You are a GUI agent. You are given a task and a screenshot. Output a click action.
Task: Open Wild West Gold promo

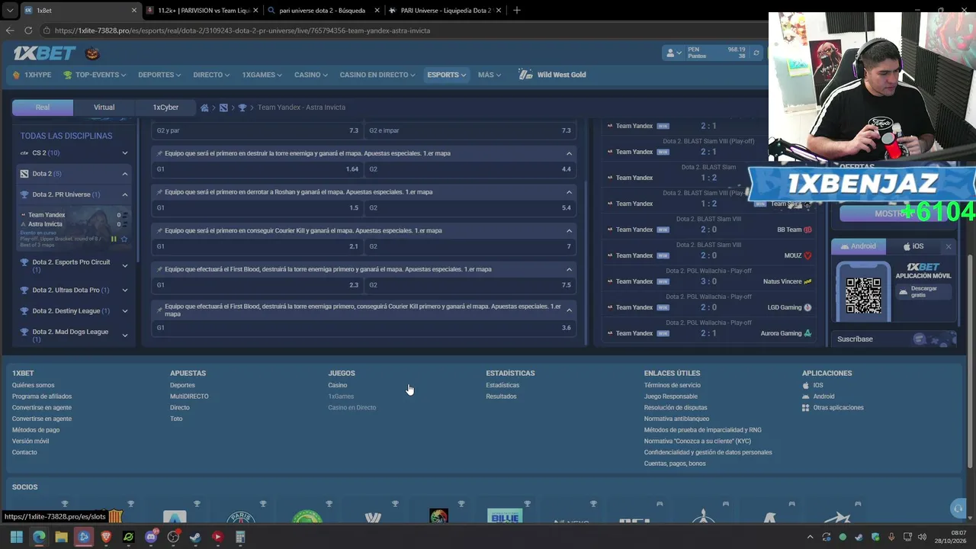point(553,75)
